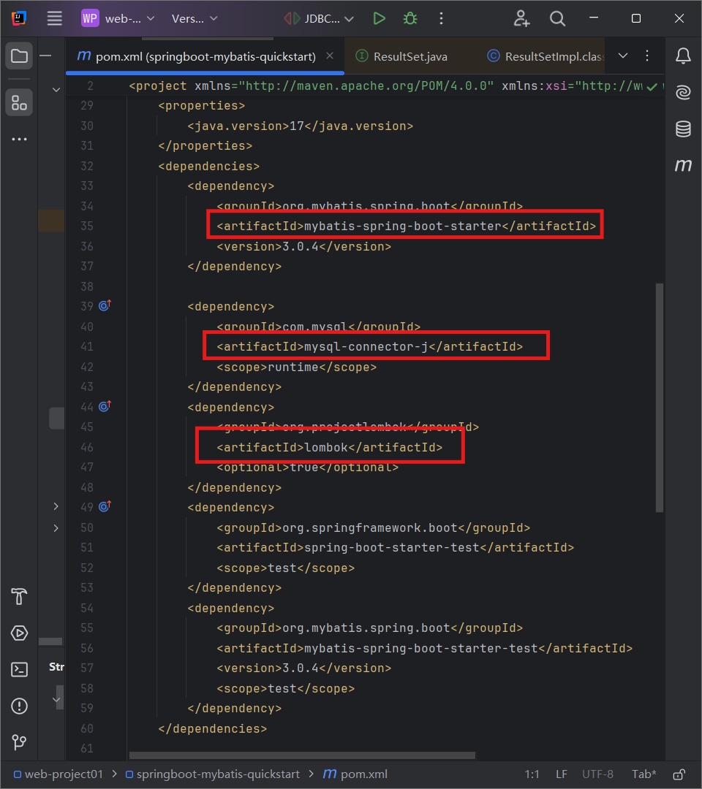702x789 pixels.
Task: Collapse the tree chevron near the panel top
Action: tap(56, 90)
